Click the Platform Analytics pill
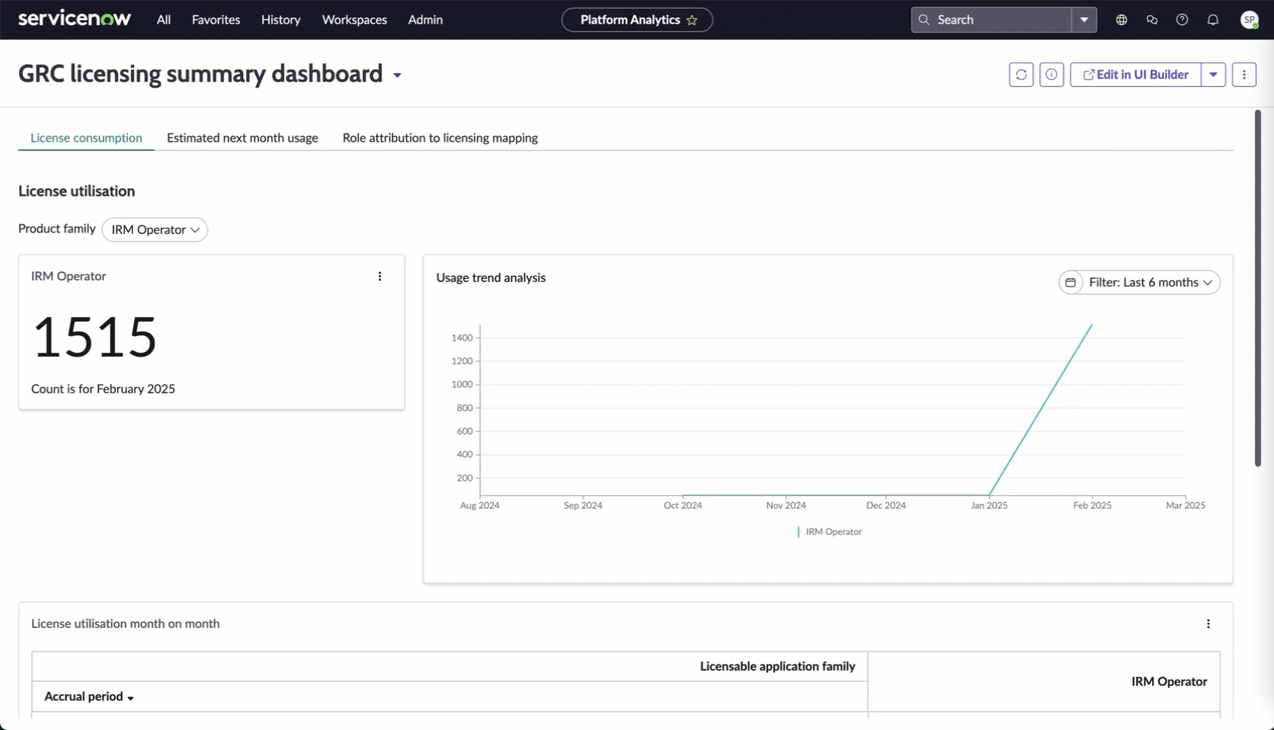The image size is (1274, 730). tap(637, 20)
